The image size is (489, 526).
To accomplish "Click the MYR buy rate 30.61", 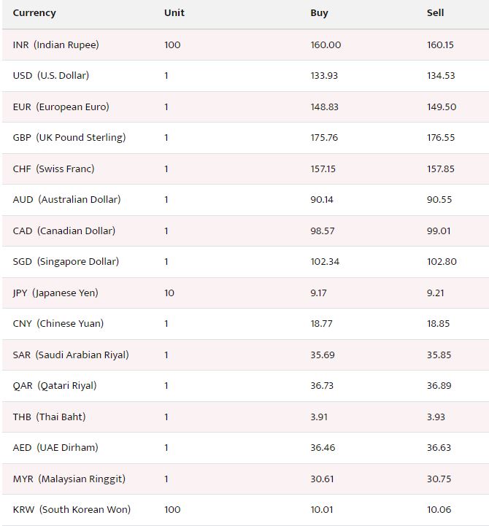I will click(322, 479).
